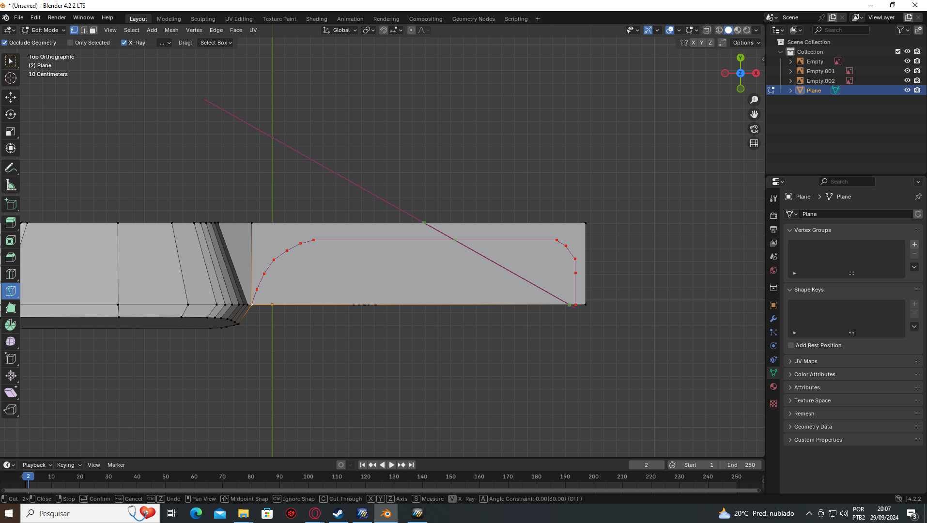This screenshot has height=523, width=927.
Task: Switch to the Shading workspace tab
Action: (x=316, y=19)
